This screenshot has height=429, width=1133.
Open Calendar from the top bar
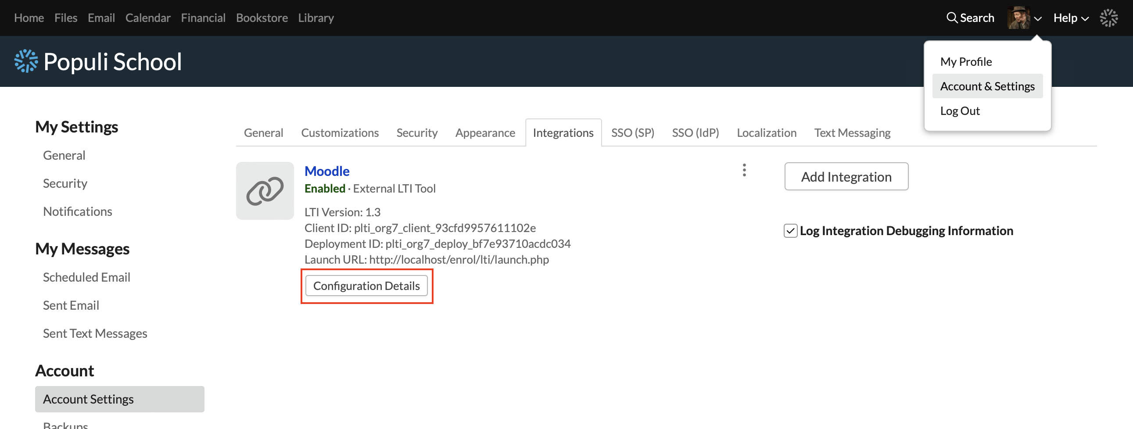[148, 18]
